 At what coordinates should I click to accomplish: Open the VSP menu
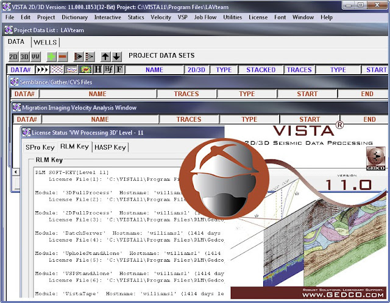click(183, 17)
